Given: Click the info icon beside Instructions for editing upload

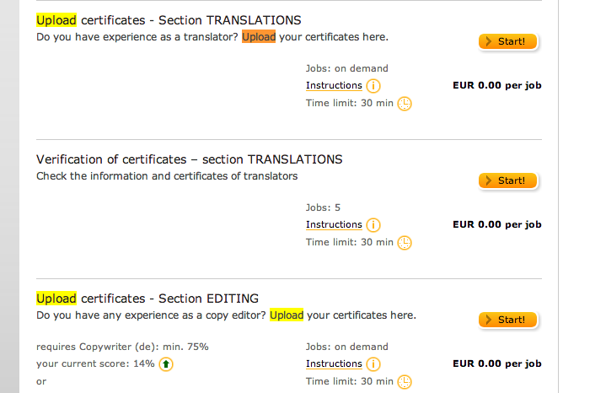Looking at the screenshot, I should (373, 364).
